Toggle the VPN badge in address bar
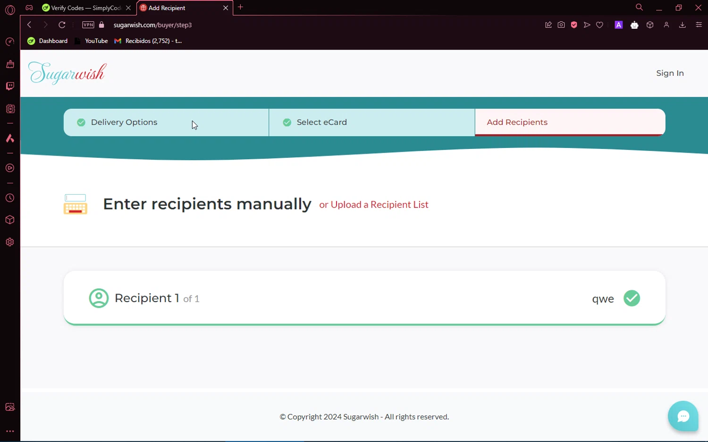Viewport: 708px width, 442px height. (88, 25)
